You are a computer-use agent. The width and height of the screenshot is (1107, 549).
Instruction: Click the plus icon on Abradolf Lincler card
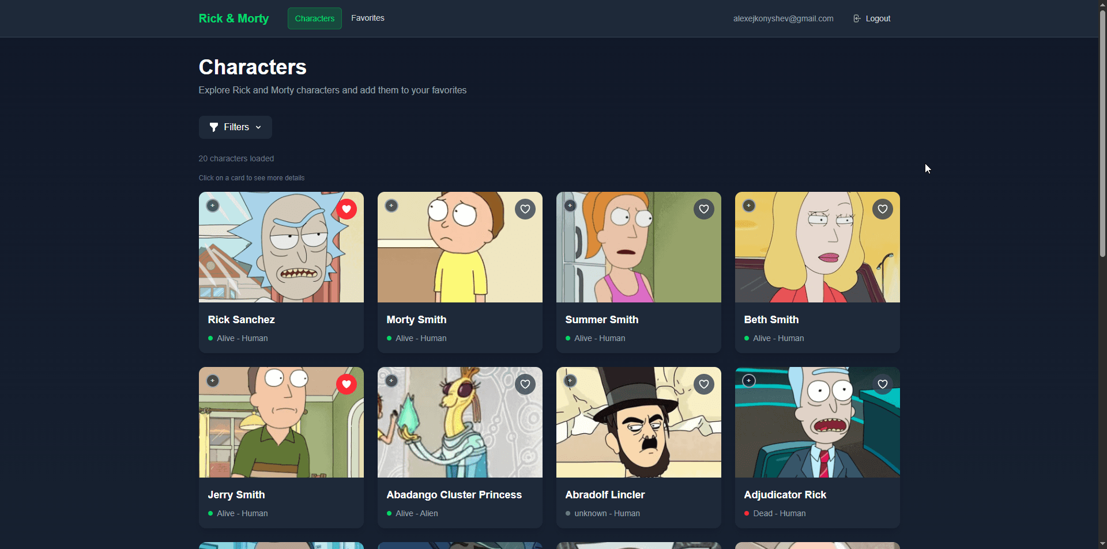[x=570, y=381]
